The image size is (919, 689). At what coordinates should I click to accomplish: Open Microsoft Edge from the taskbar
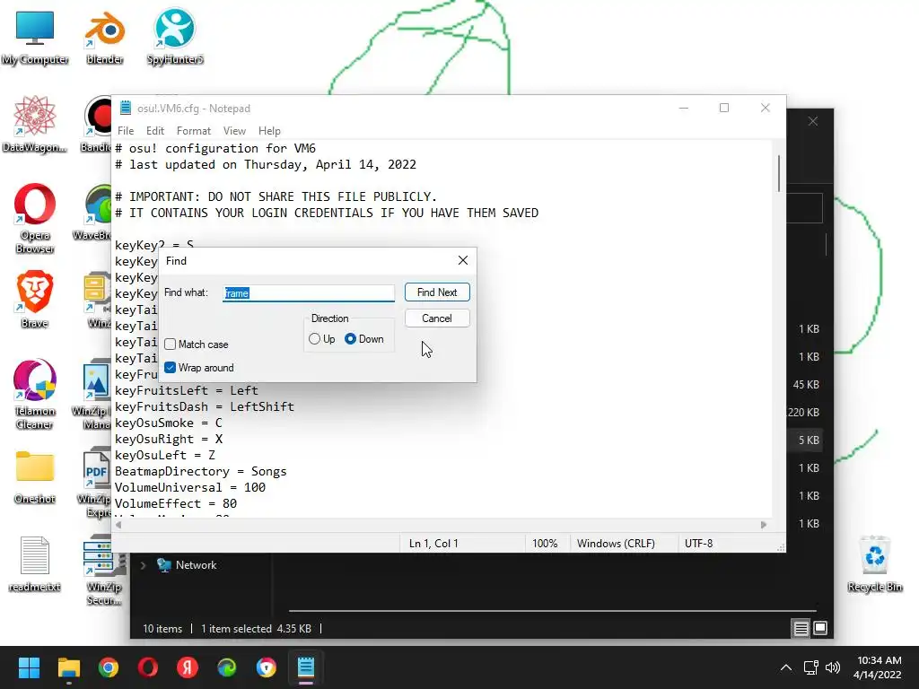point(227,667)
